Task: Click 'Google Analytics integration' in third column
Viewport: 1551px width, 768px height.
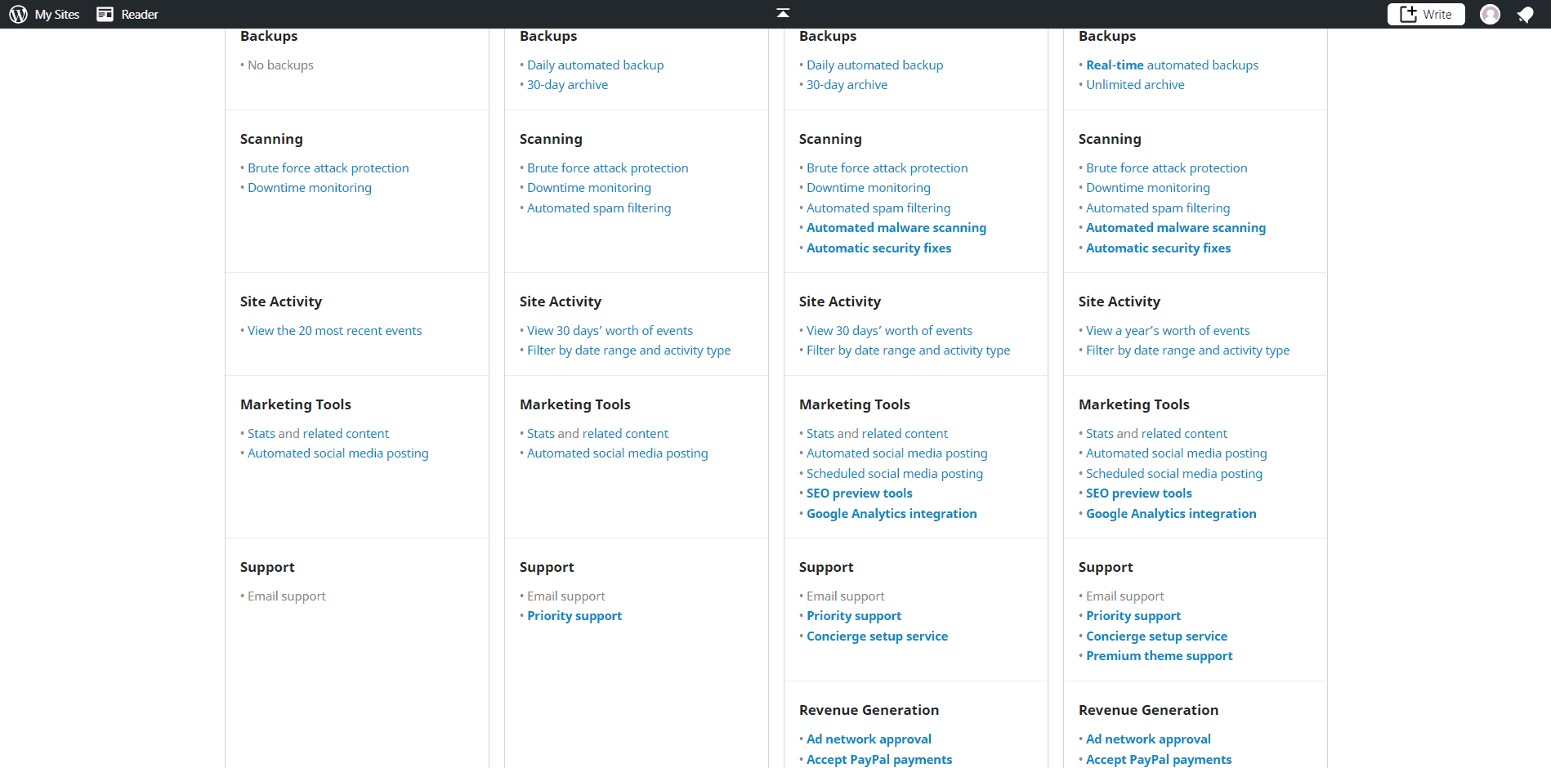Action: pyautogui.click(x=892, y=514)
